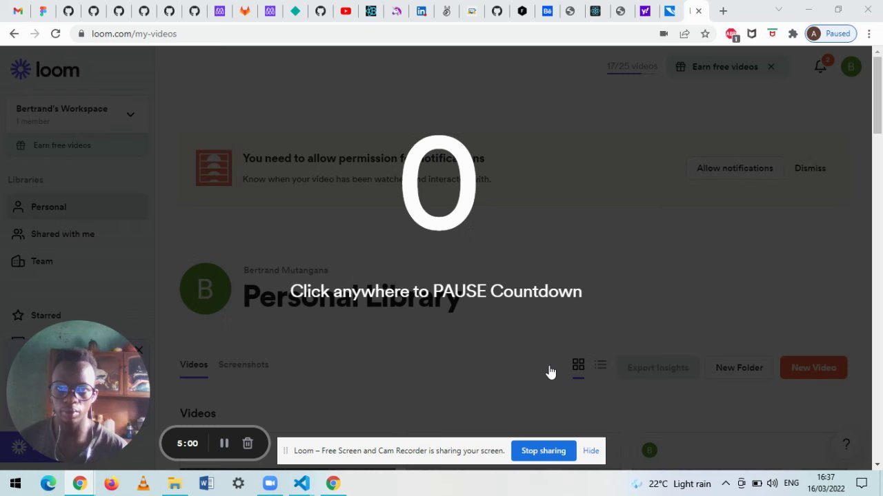Reload the page
The height and width of the screenshot is (496, 883).
(x=55, y=33)
